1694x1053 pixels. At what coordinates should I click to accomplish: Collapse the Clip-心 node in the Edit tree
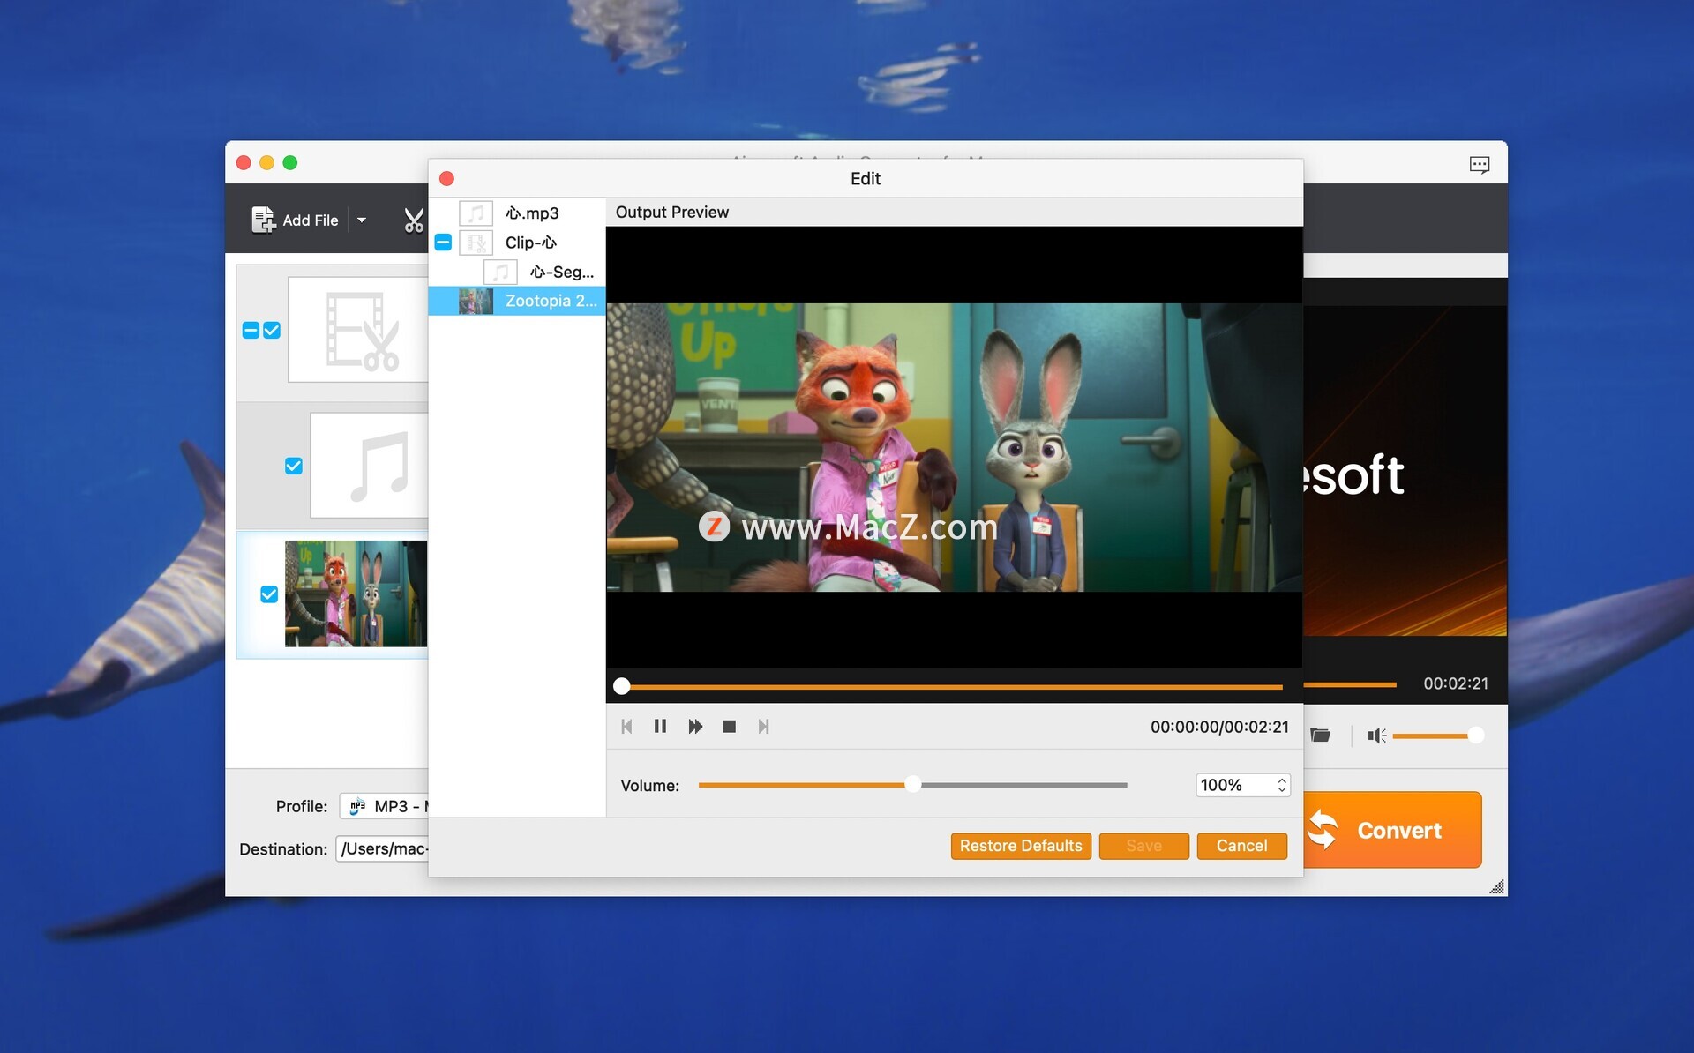(x=443, y=242)
